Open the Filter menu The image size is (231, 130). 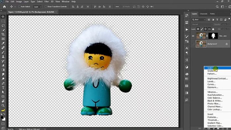pos(47,2)
